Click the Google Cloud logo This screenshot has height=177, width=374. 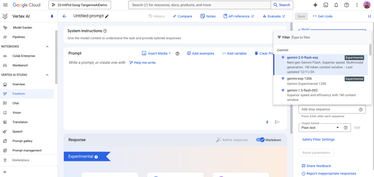point(26,5)
